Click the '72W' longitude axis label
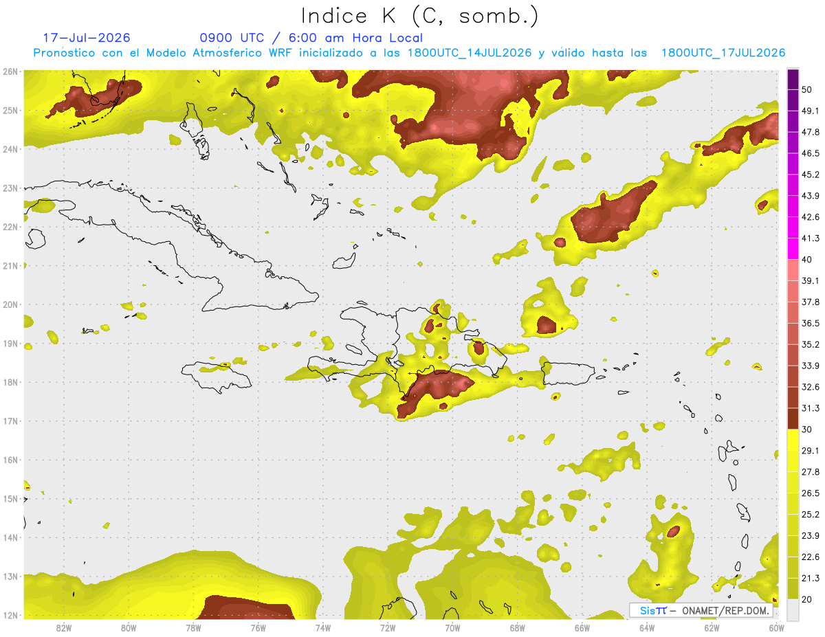The width and height of the screenshot is (825, 637). (x=388, y=627)
